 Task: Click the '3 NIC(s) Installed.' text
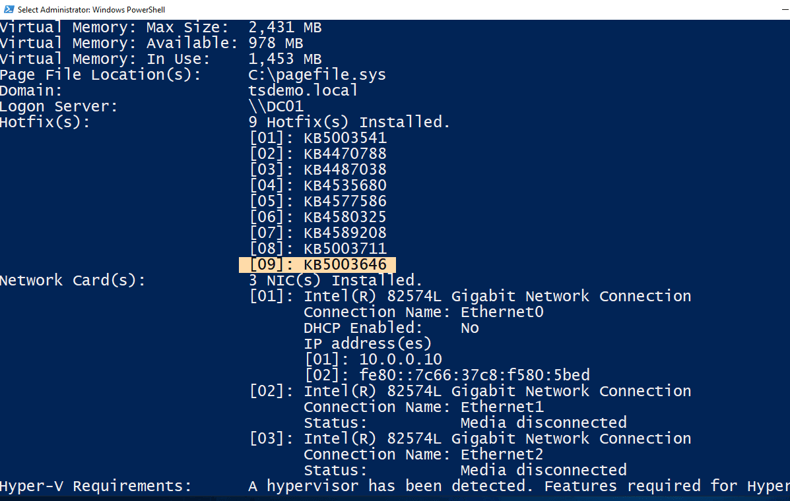click(335, 280)
